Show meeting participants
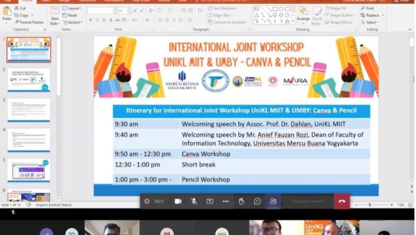Viewport: 416px width, 235px height. 273,201
